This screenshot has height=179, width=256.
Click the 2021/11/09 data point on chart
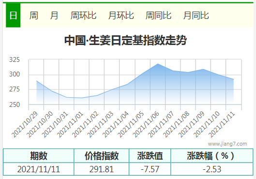point(203,69)
